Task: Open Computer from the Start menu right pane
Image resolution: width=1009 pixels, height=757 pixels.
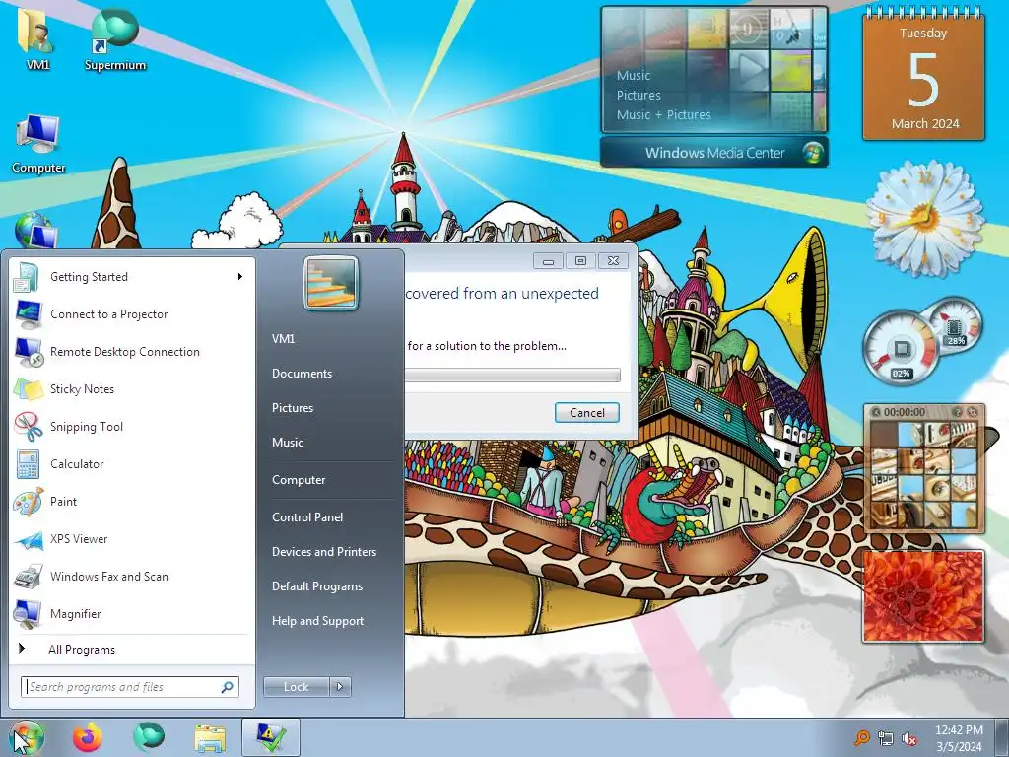Action: [x=298, y=480]
